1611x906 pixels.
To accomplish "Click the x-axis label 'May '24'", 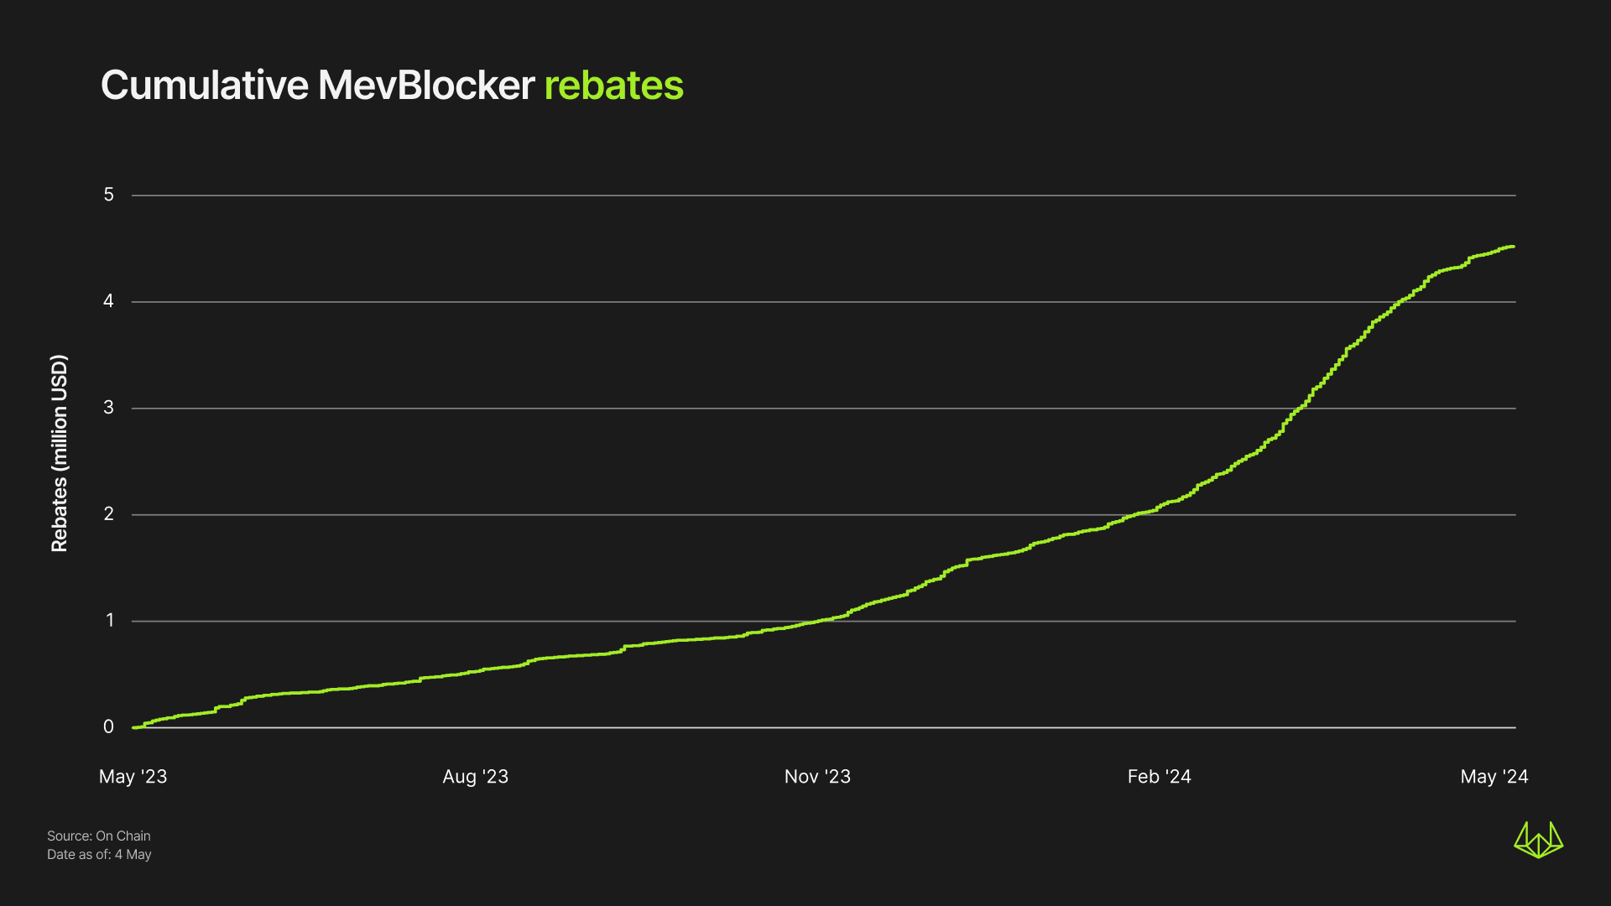I will [1494, 777].
